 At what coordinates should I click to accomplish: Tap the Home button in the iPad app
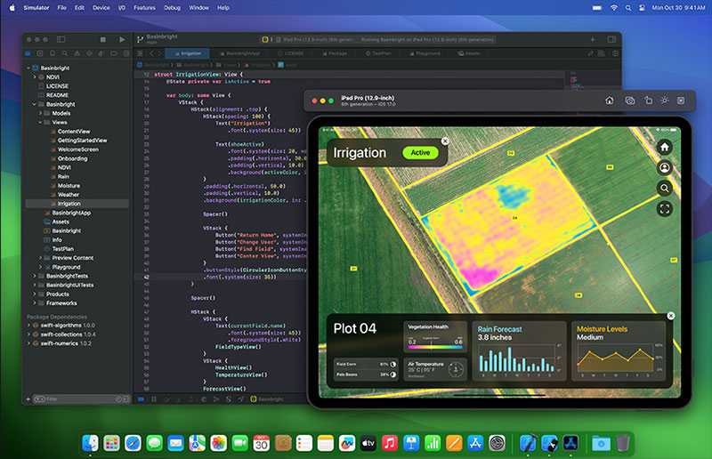[x=664, y=147]
